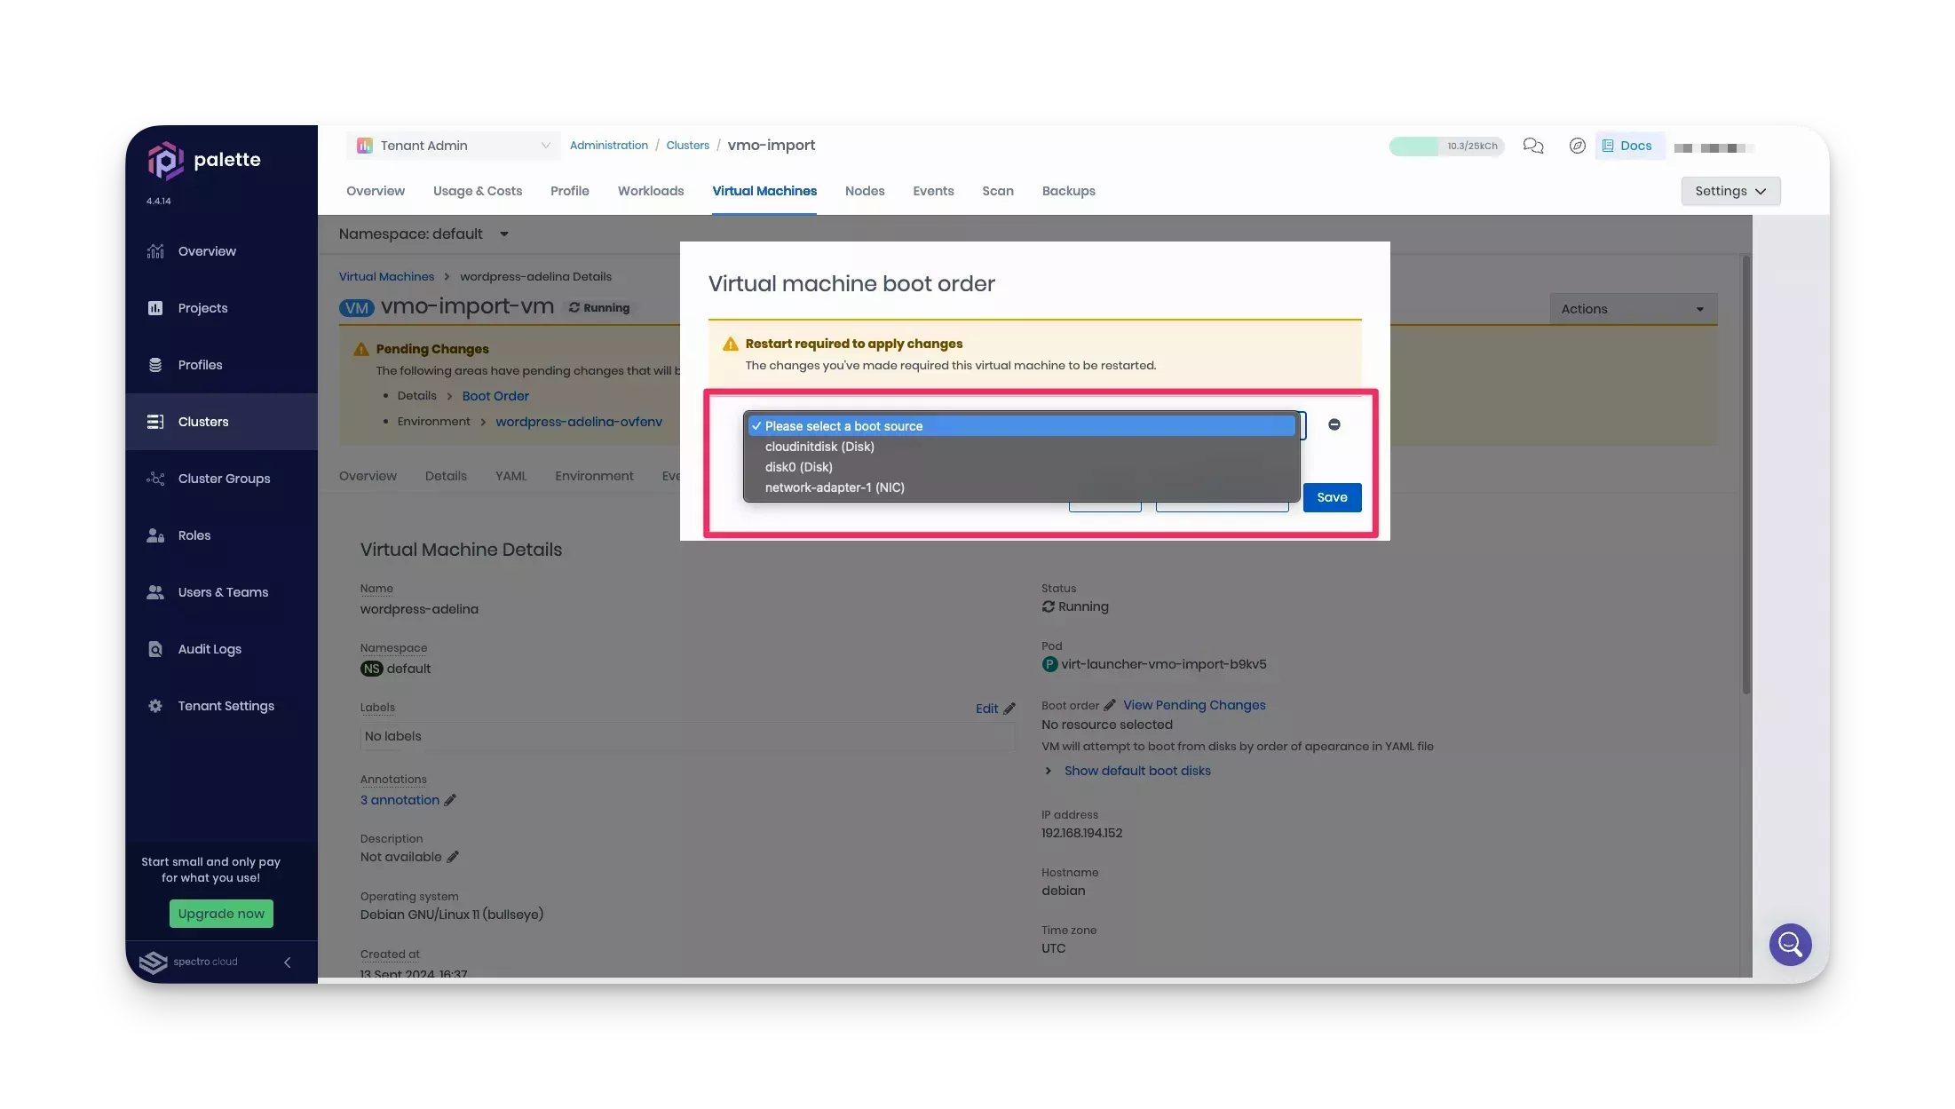Open the Tenant Admin scope dropdown

[x=453, y=146]
